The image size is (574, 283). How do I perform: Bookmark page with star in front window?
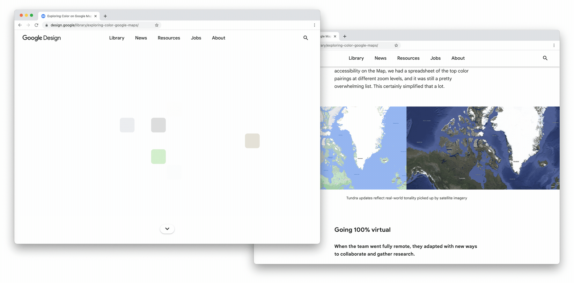(x=157, y=25)
